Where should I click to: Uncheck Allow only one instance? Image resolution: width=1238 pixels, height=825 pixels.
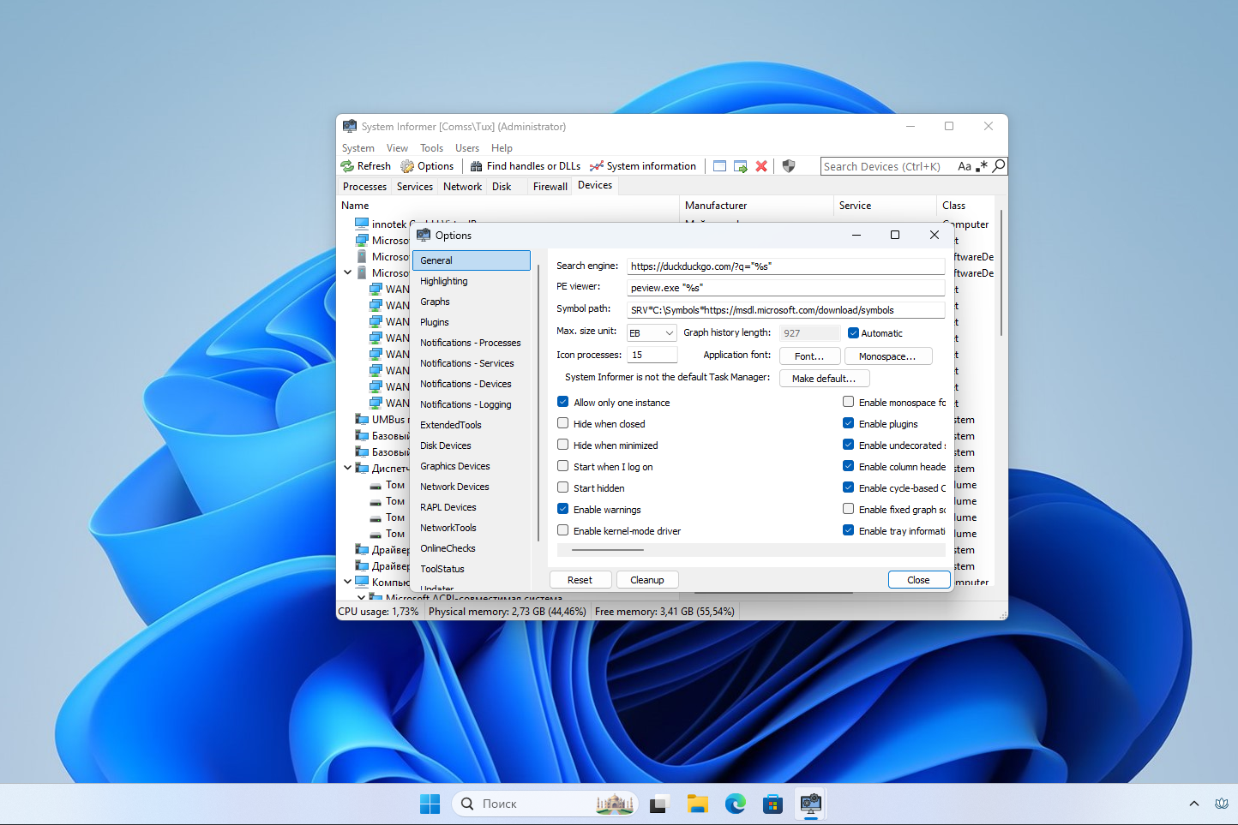coord(563,402)
